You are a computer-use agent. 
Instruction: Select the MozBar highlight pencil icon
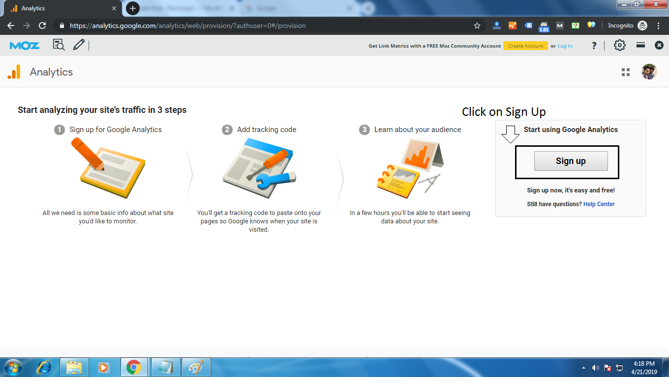point(79,45)
